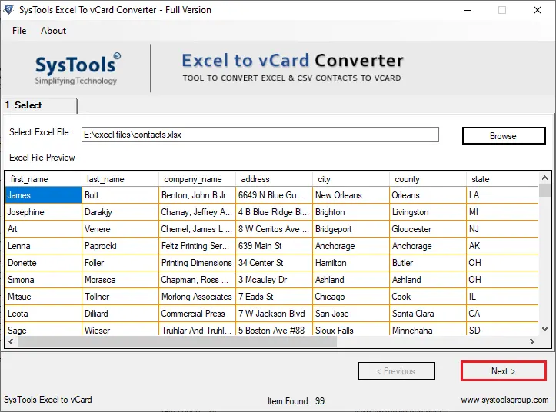Select the '7 W Jackson Blvd' cell
The height and width of the screenshot is (412, 556).
coord(274,314)
